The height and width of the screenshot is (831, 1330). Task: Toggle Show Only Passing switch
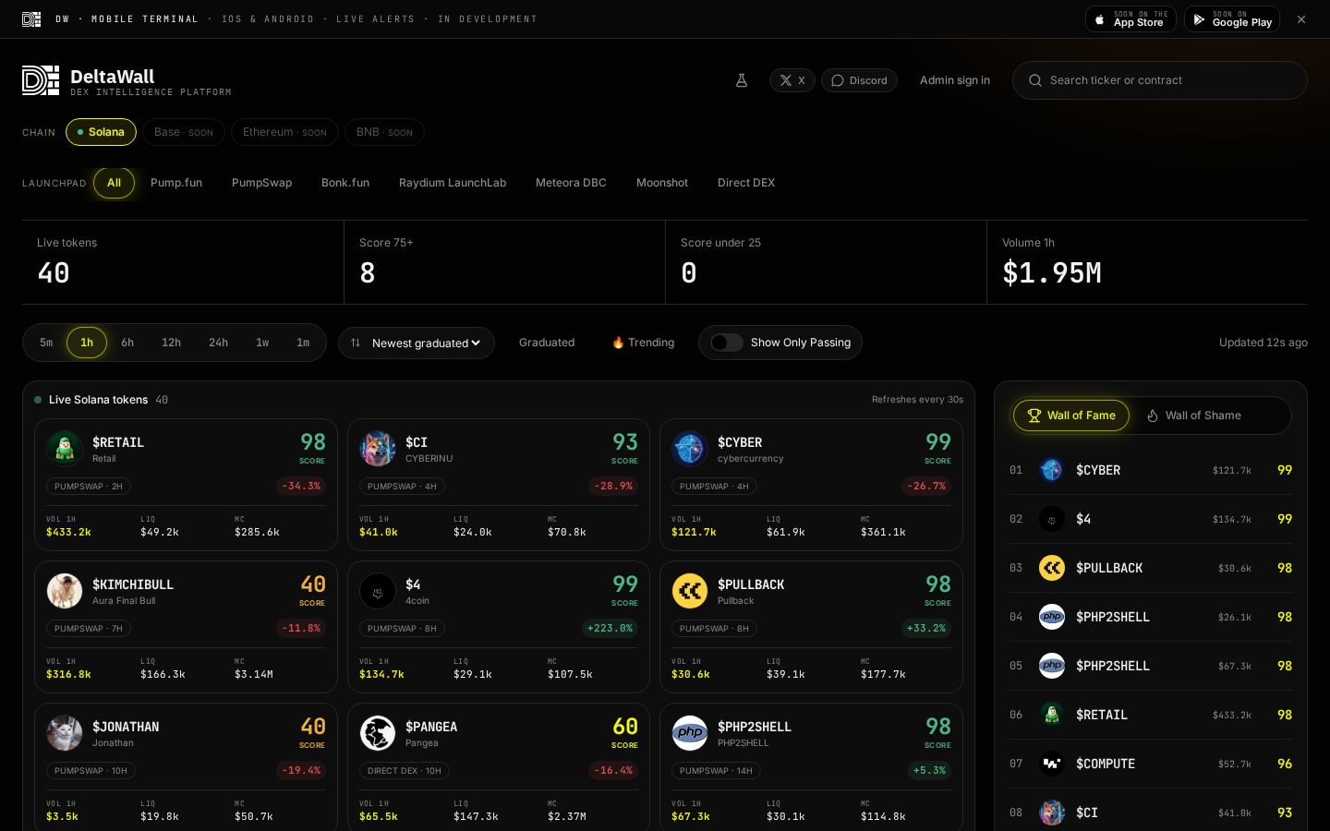[727, 343]
